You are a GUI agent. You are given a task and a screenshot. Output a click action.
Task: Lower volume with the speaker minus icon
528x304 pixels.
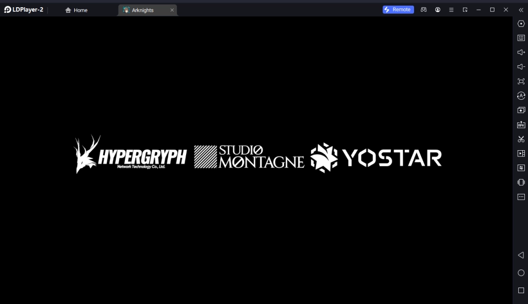click(x=521, y=67)
